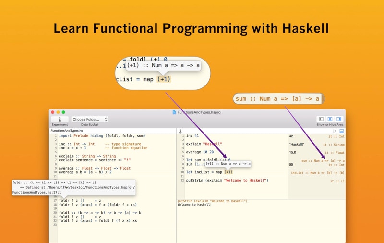Image resolution: width=384 pixels, height=243 pixels.
Task: Click the 'exclaim "Haskell"' playground line
Action: pos(204,144)
